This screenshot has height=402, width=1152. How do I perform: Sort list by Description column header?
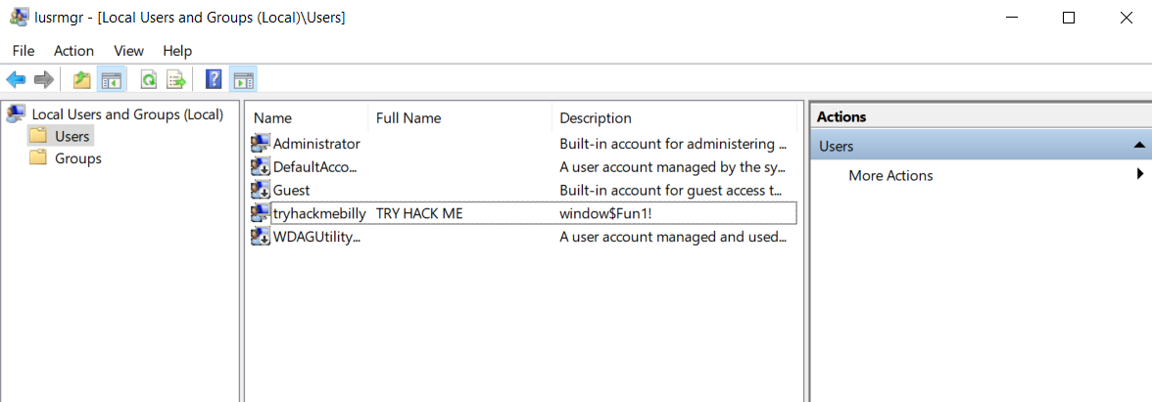click(596, 118)
